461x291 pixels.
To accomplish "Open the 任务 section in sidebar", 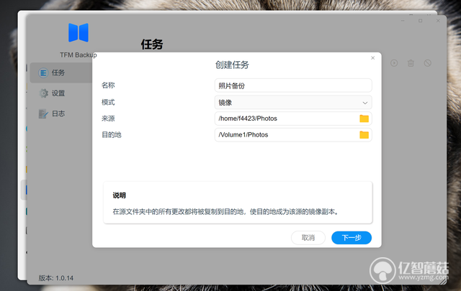I will [x=61, y=73].
